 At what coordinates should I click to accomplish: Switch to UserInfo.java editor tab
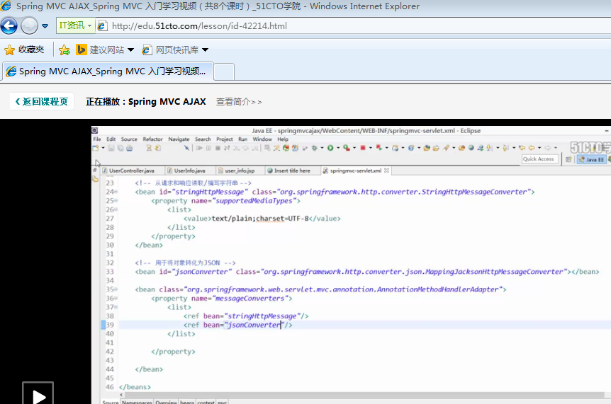(x=189, y=171)
